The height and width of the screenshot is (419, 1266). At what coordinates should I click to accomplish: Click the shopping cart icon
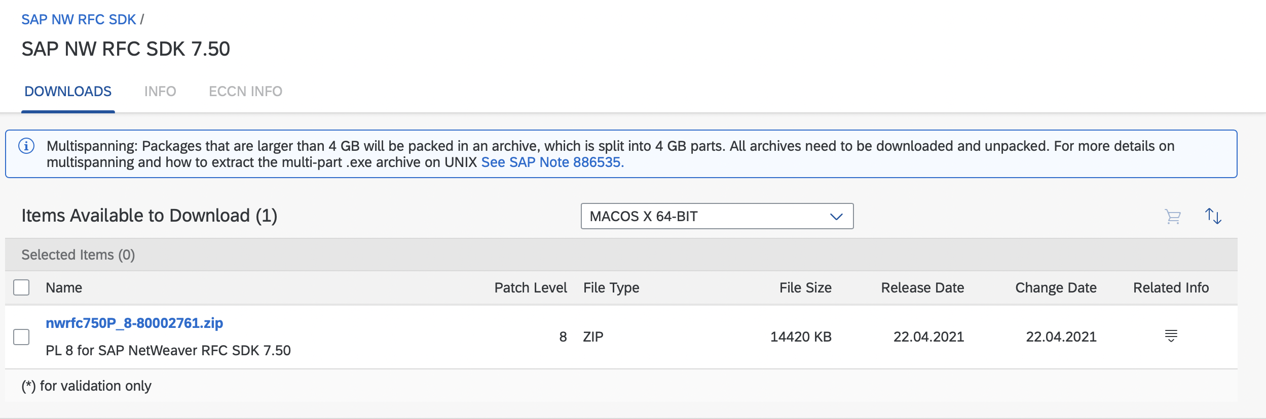coord(1173,217)
